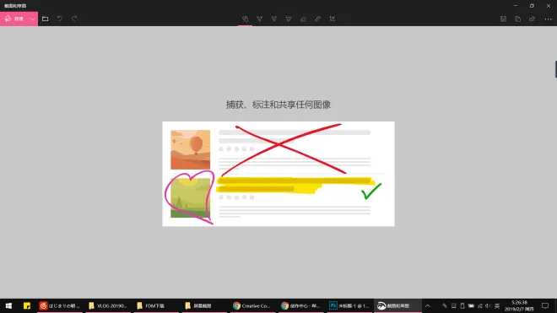Select the crop tool
Screen dimensions: 557x313
[x=333, y=19]
